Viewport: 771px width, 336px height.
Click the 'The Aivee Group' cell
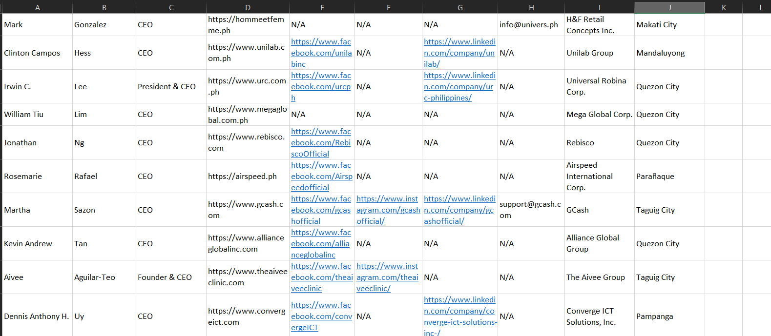click(600, 277)
